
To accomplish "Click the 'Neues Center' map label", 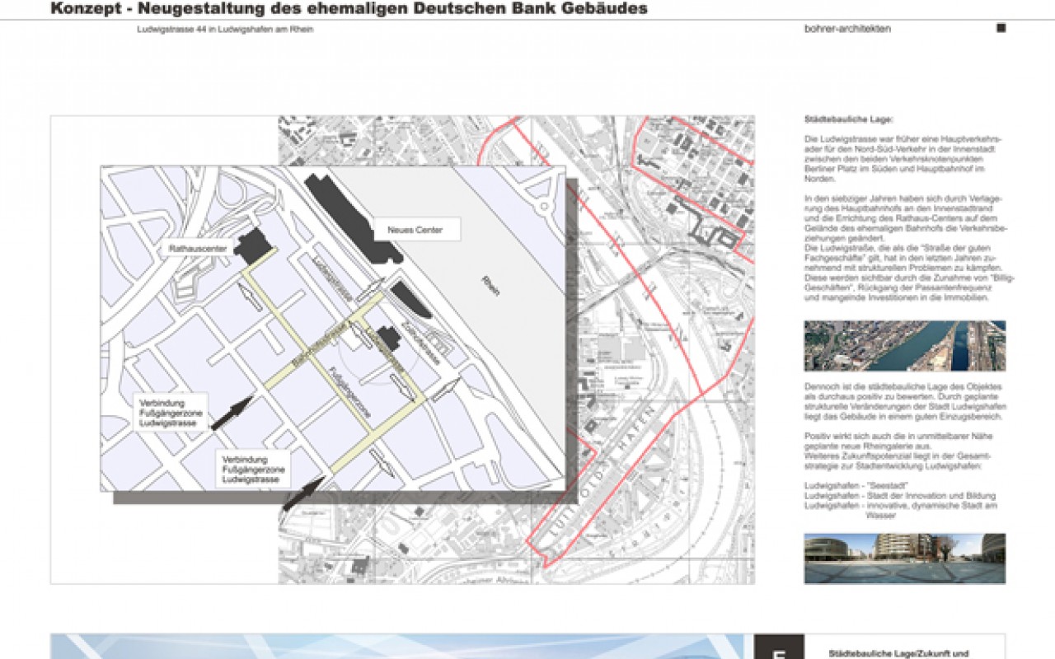I will coord(416,230).
